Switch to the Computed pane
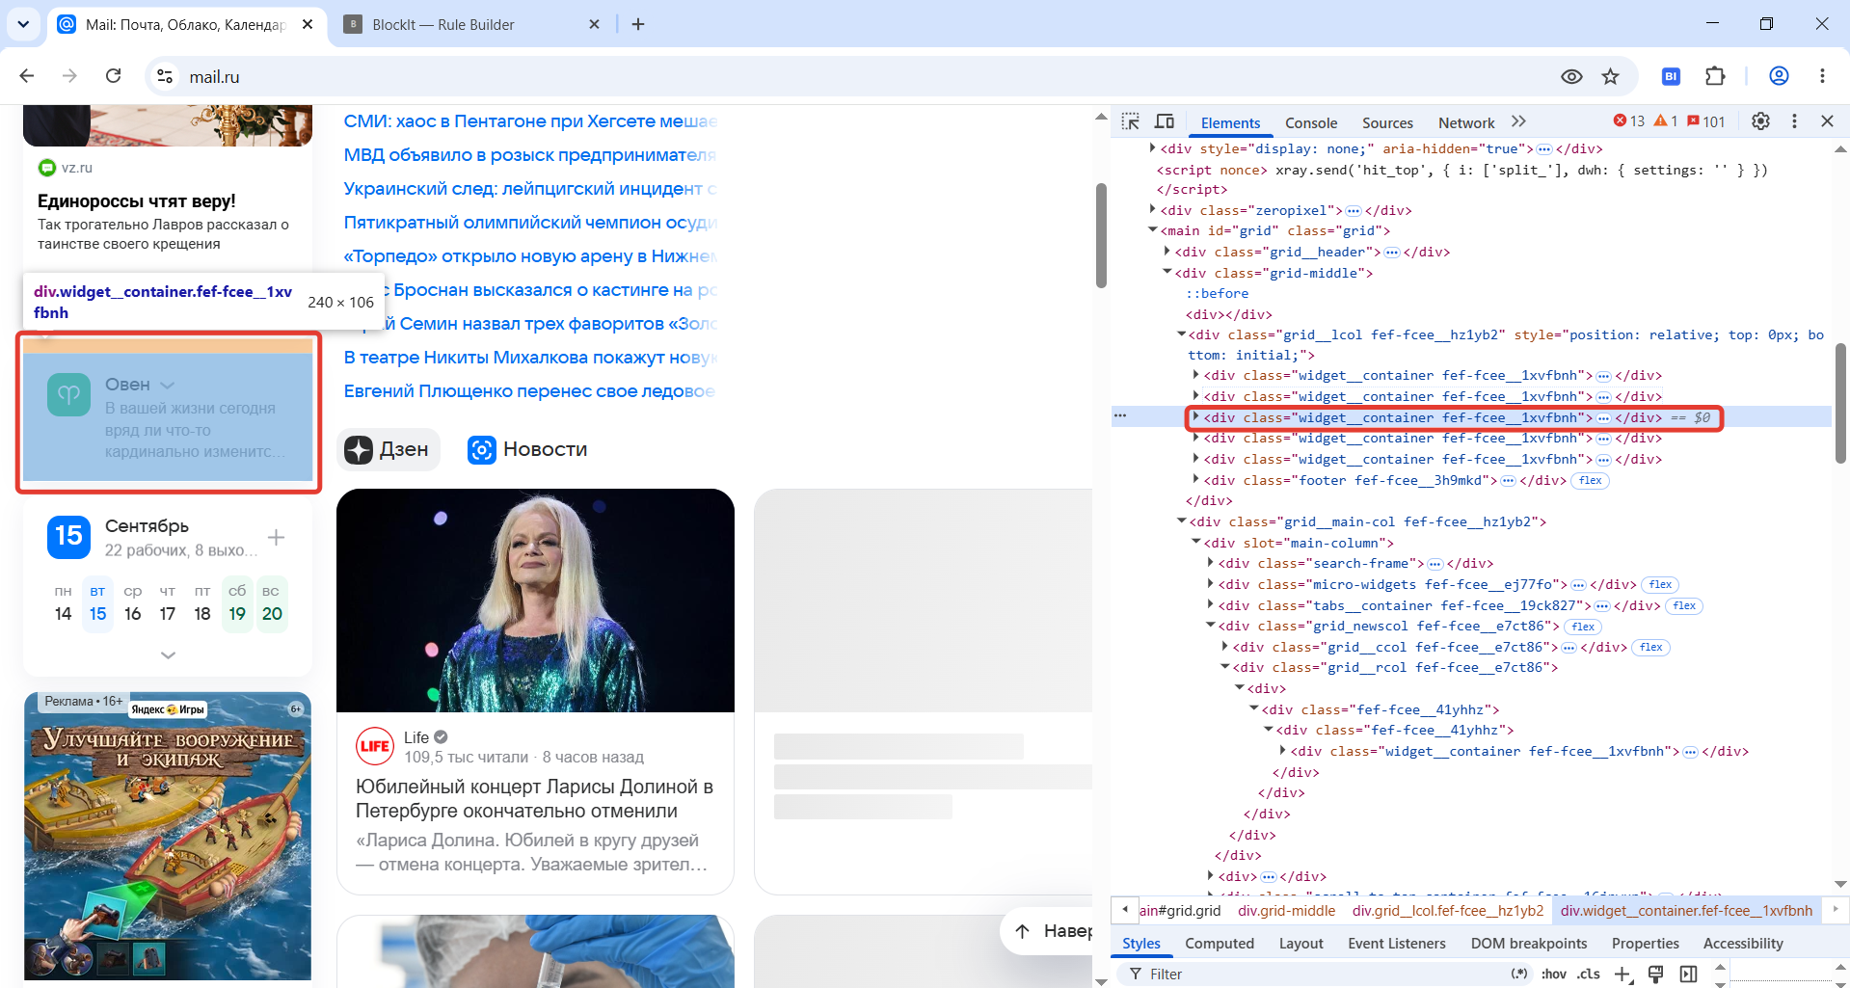This screenshot has height=988, width=1850. click(x=1220, y=944)
